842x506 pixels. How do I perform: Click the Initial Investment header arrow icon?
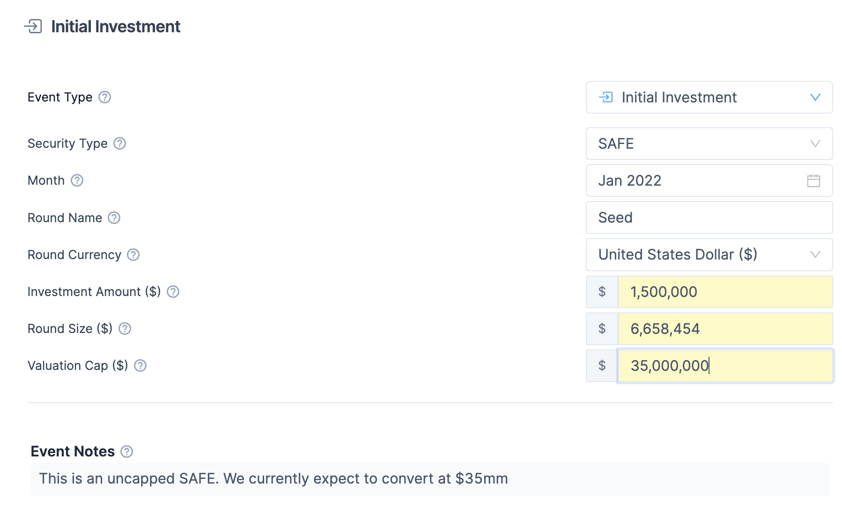click(x=33, y=27)
